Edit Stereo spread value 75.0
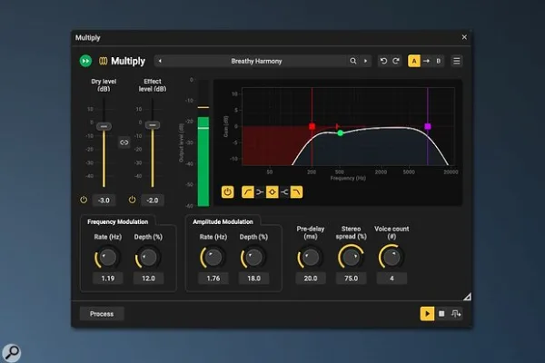Screen dimensions: 545x363 pos(351,279)
